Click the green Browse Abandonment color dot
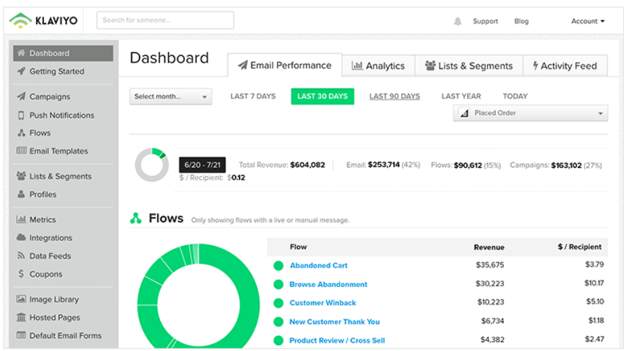The width and height of the screenshot is (624, 351). (278, 284)
